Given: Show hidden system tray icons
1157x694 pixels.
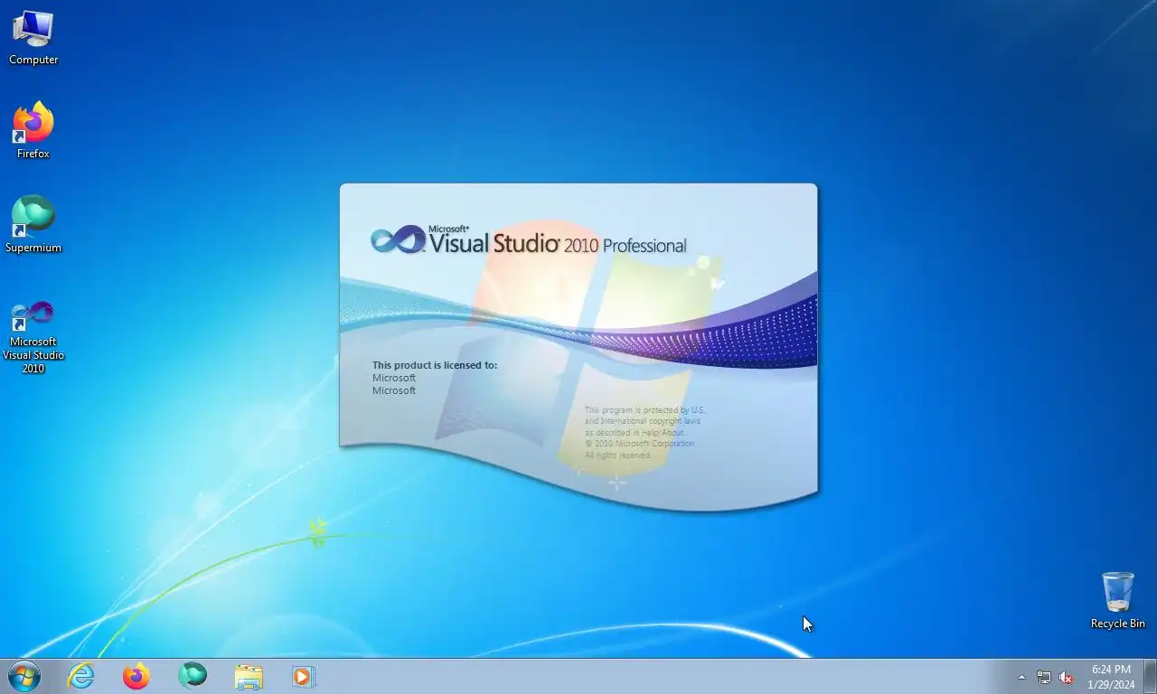Looking at the screenshot, I should coord(1022,677).
